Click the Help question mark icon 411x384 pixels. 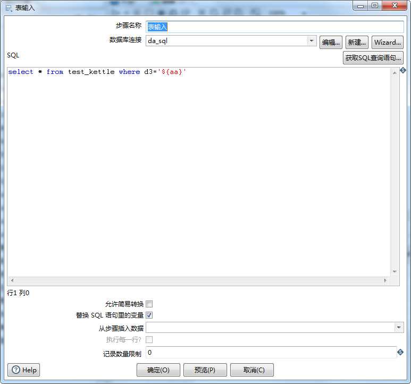tap(16, 370)
